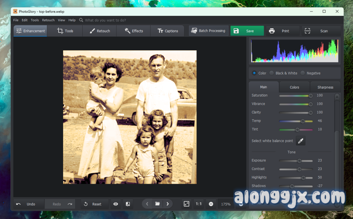Open the folder browse icon

pyautogui.click(x=157, y=204)
